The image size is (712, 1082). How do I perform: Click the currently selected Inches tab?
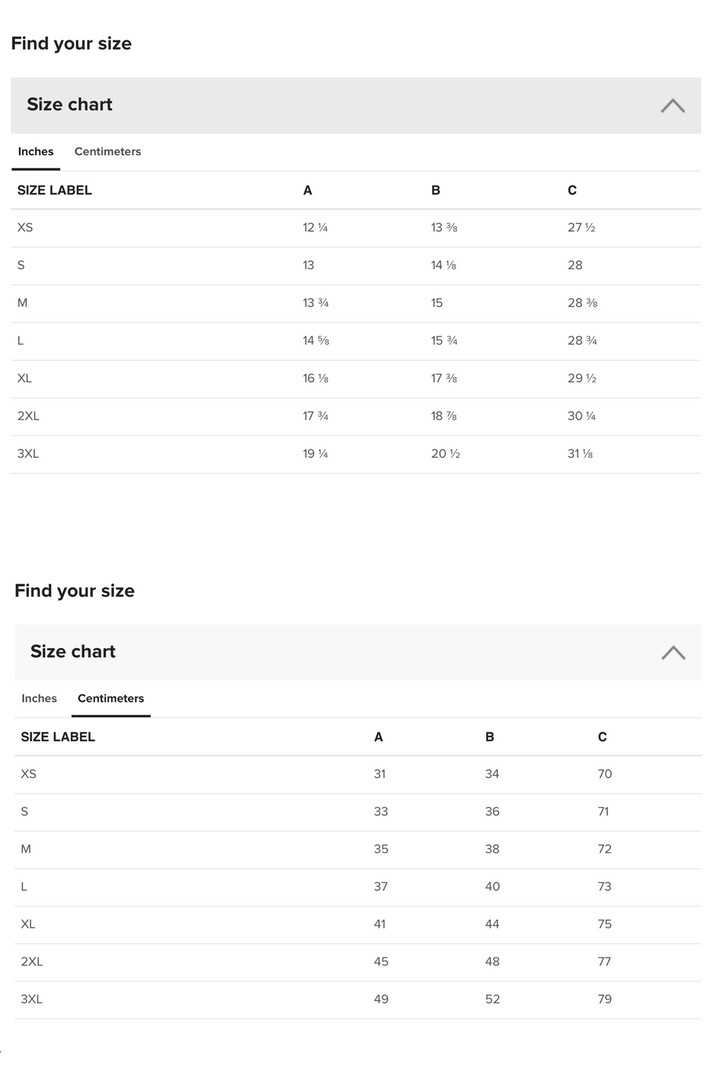[x=35, y=152]
